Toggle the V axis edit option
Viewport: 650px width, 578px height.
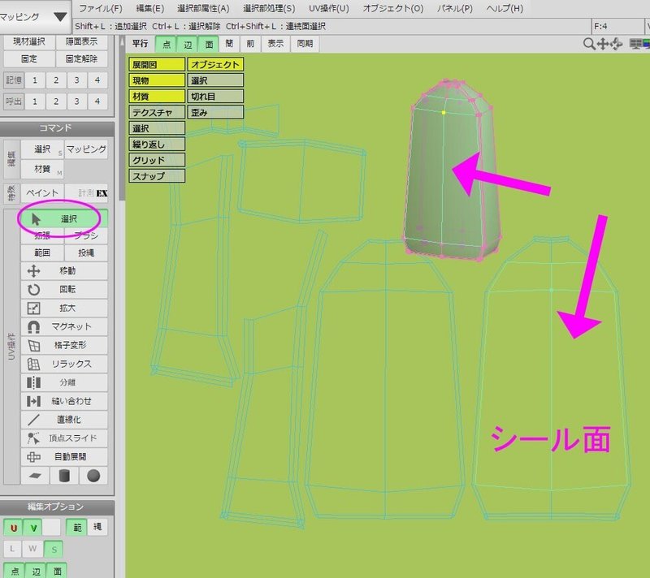(32, 528)
